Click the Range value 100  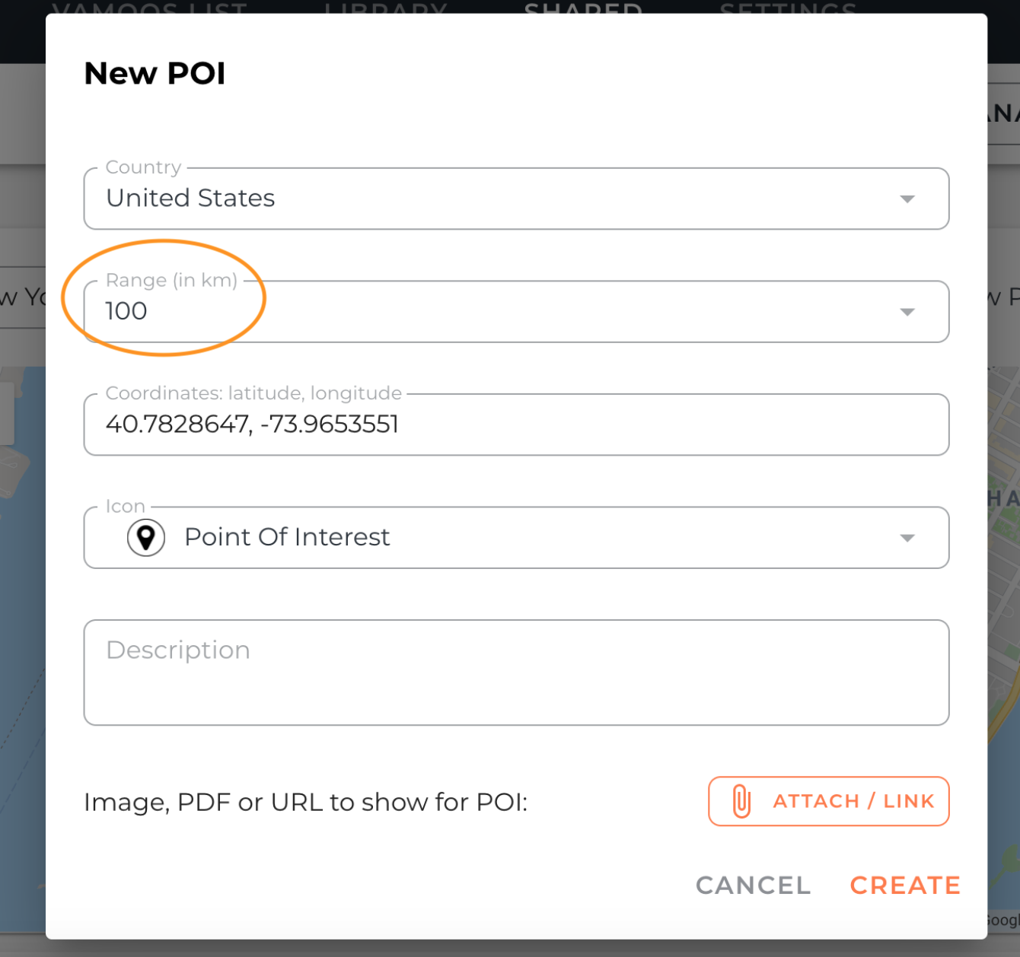pos(126,311)
